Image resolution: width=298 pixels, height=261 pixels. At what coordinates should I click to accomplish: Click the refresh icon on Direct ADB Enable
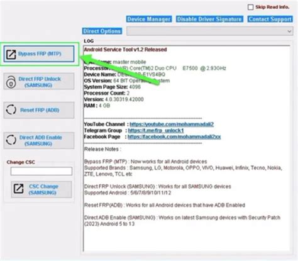tap(11, 140)
